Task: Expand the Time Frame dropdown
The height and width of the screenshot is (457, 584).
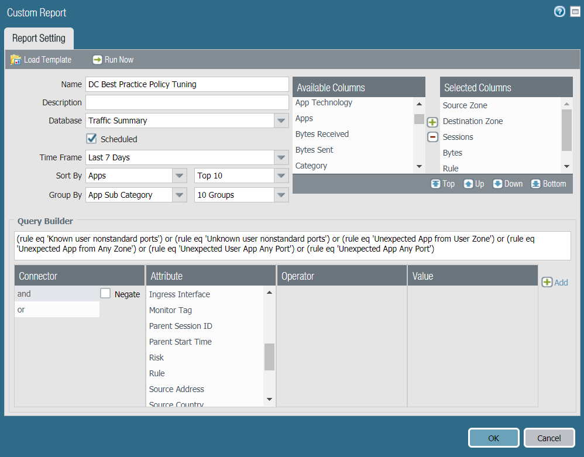Action: (281, 157)
